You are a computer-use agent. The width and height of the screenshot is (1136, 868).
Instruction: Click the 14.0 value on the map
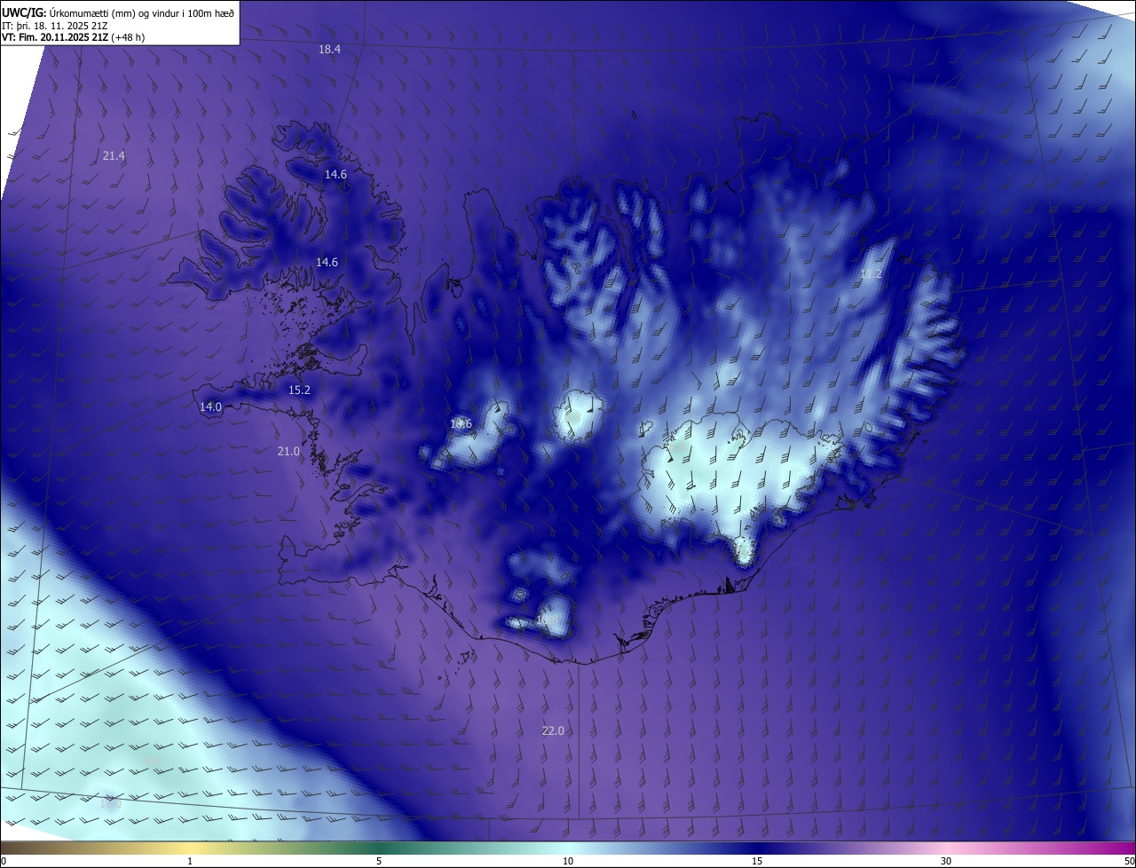(x=210, y=407)
